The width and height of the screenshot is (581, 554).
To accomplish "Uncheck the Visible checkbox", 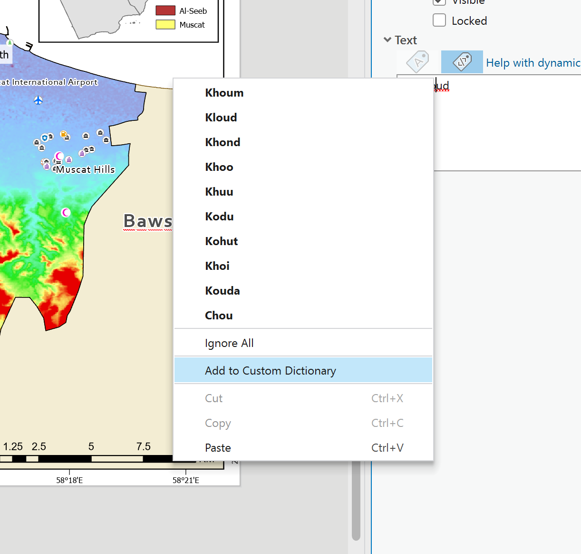I will (x=439, y=2).
